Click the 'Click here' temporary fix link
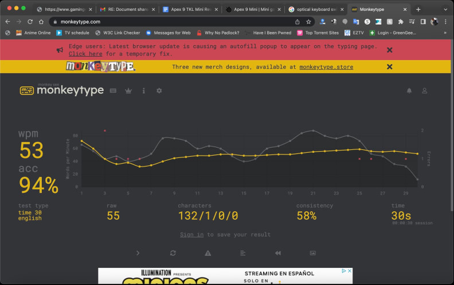Screen dimensions: 454x285 point(85,54)
